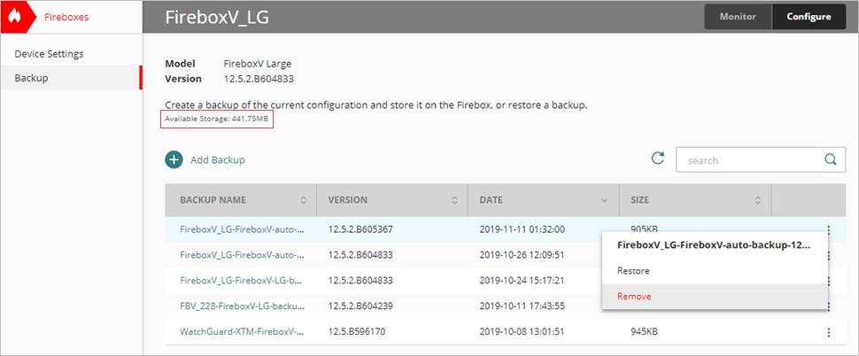The image size is (859, 356).
Task: Select Remove from the context menu
Action: click(x=634, y=297)
